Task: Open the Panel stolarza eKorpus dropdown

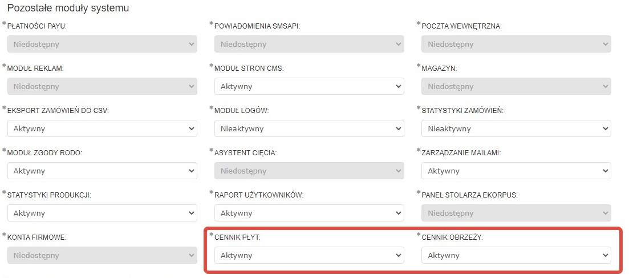Action: pyautogui.click(x=516, y=213)
